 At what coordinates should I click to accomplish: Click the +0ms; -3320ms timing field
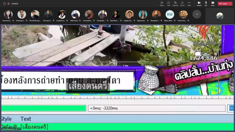(x=156, y=108)
